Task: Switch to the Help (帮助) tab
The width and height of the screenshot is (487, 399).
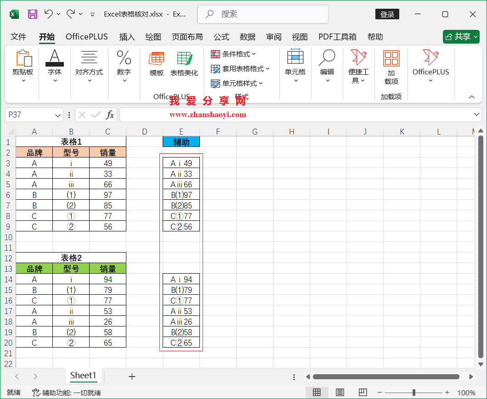Action: point(375,37)
